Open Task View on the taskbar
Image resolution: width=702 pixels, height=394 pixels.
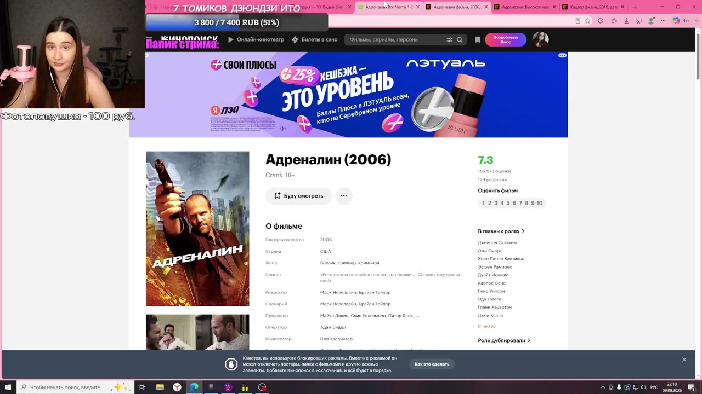[143, 387]
